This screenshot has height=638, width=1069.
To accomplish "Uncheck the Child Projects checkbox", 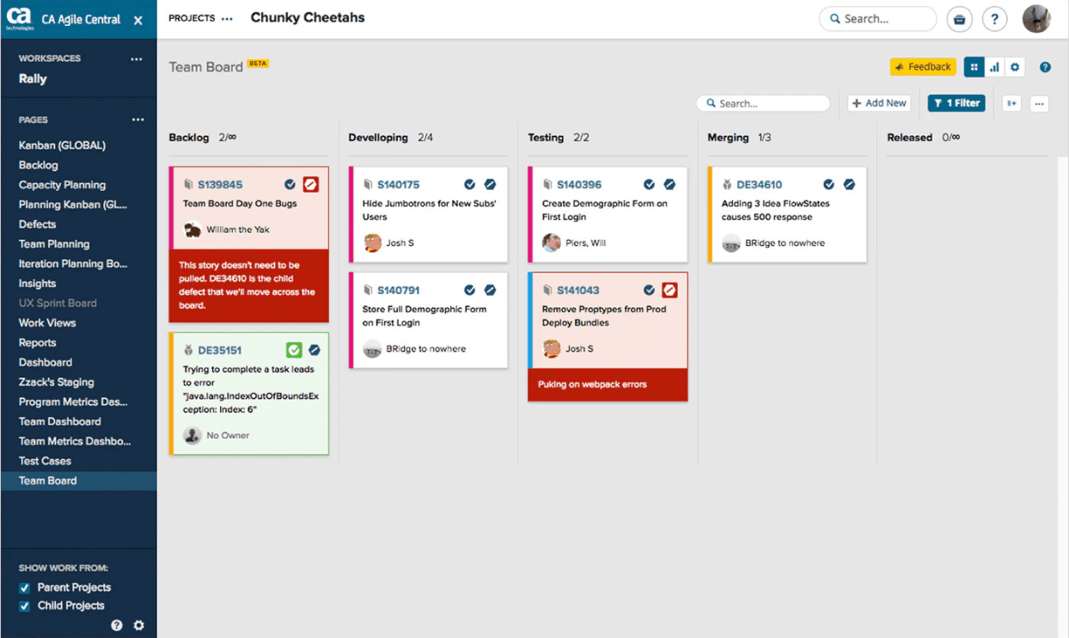I will (x=25, y=605).
